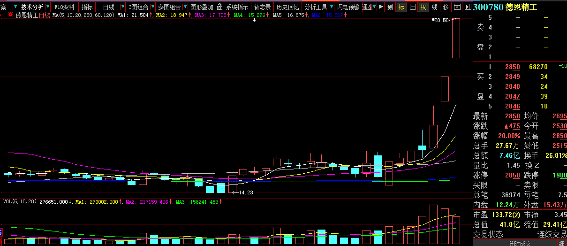Select the 线 line drawing tool
Image resolution: width=567 pixels, height=246 pixels.
tap(435, 7)
